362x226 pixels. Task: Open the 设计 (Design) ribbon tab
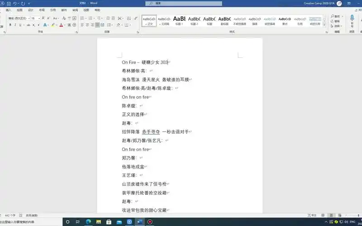[x=31, y=9]
